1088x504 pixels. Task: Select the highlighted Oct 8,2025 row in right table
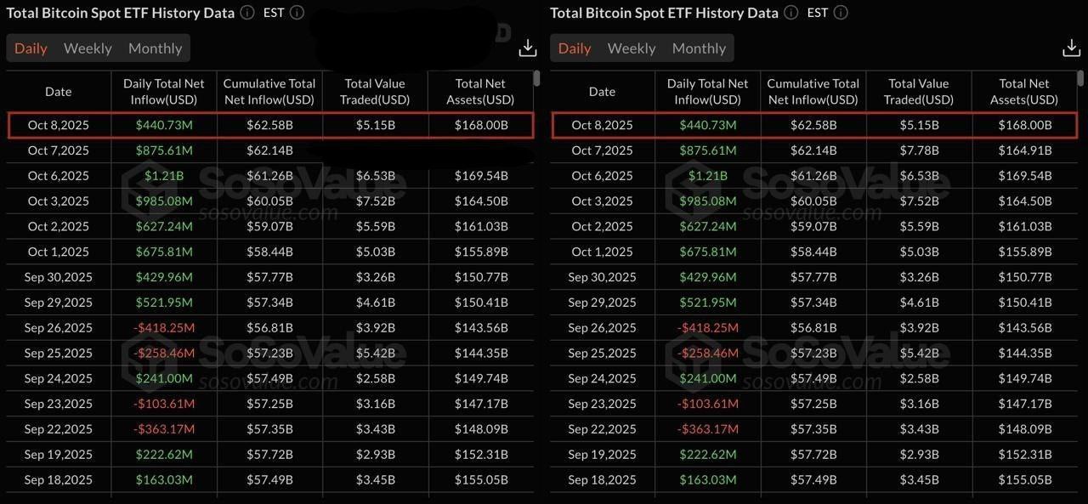[816, 125]
